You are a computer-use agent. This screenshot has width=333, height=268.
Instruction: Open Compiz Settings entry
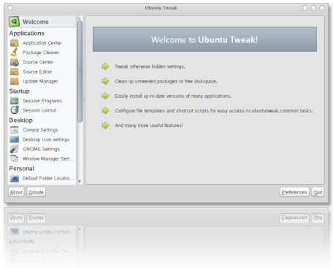[x=42, y=130]
